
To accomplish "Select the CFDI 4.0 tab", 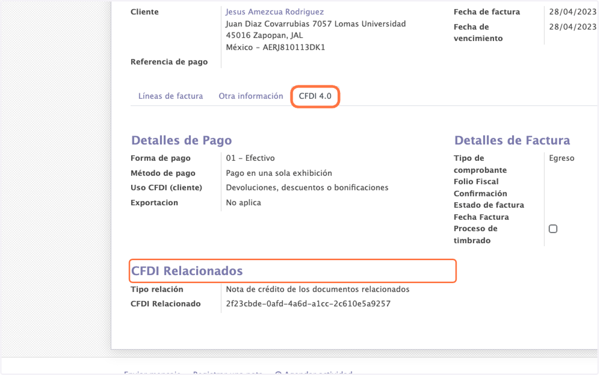I will coord(315,96).
